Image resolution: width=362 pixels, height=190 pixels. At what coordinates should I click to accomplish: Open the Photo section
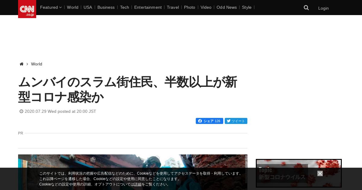pyautogui.click(x=189, y=7)
